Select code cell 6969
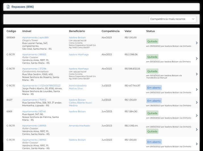203x151 pixels. [9, 111]
